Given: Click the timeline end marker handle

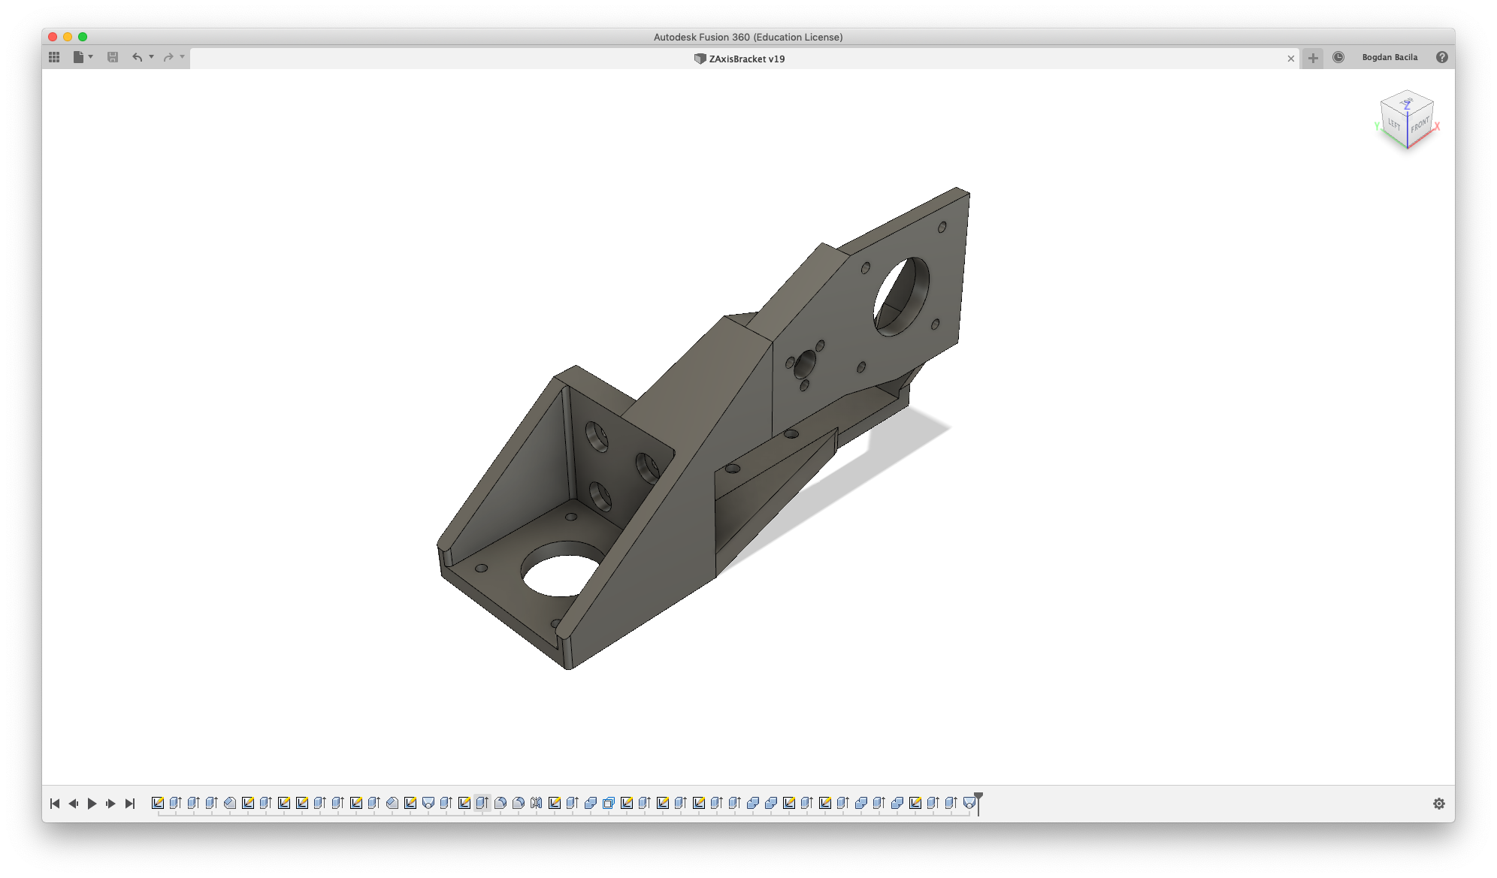Looking at the screenshot, I should coord(978,797).
